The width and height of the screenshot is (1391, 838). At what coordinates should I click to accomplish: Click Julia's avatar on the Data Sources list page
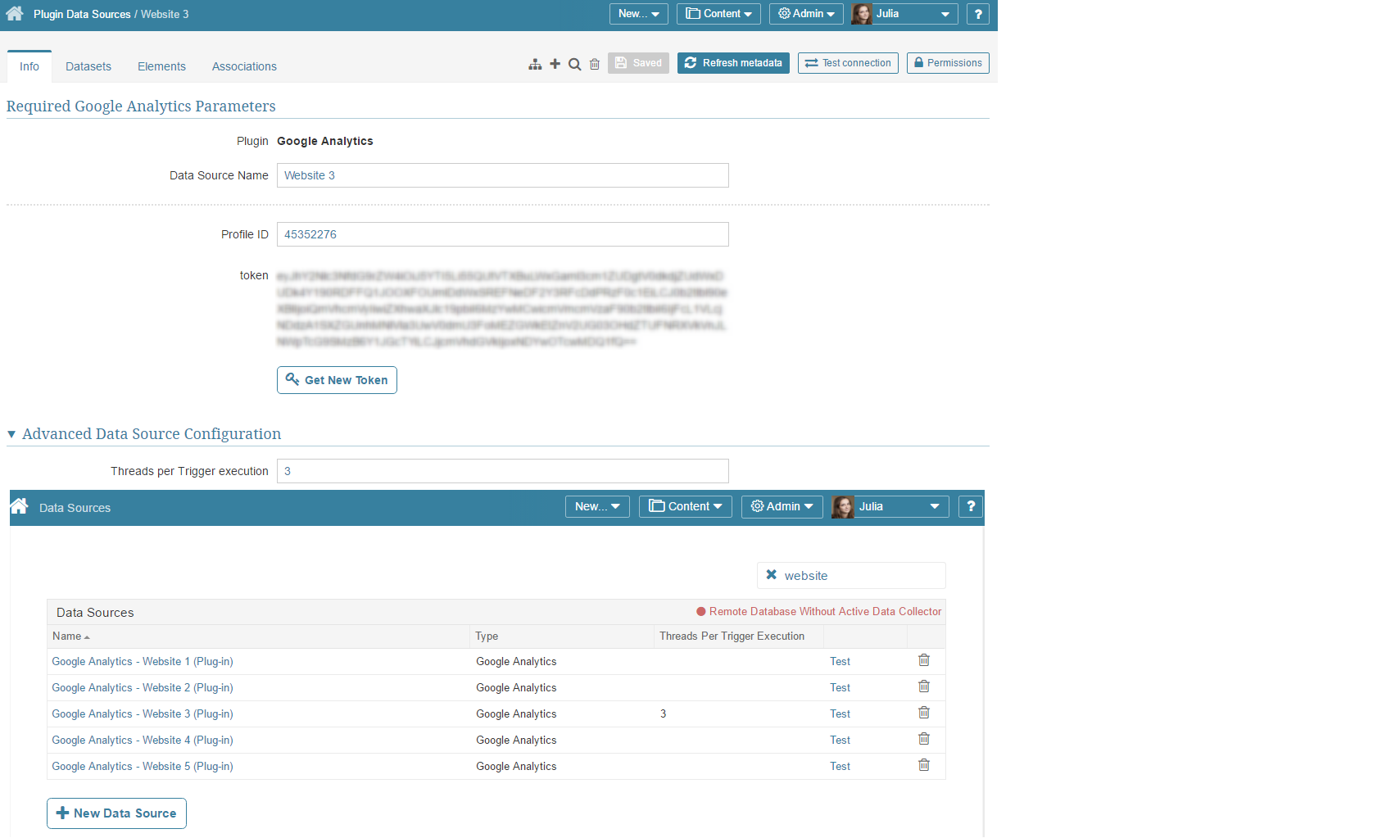click(x=843, y=507)
